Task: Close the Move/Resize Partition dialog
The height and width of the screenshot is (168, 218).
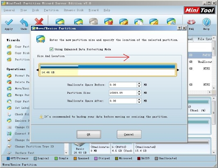Action: [x=184, y=28]
